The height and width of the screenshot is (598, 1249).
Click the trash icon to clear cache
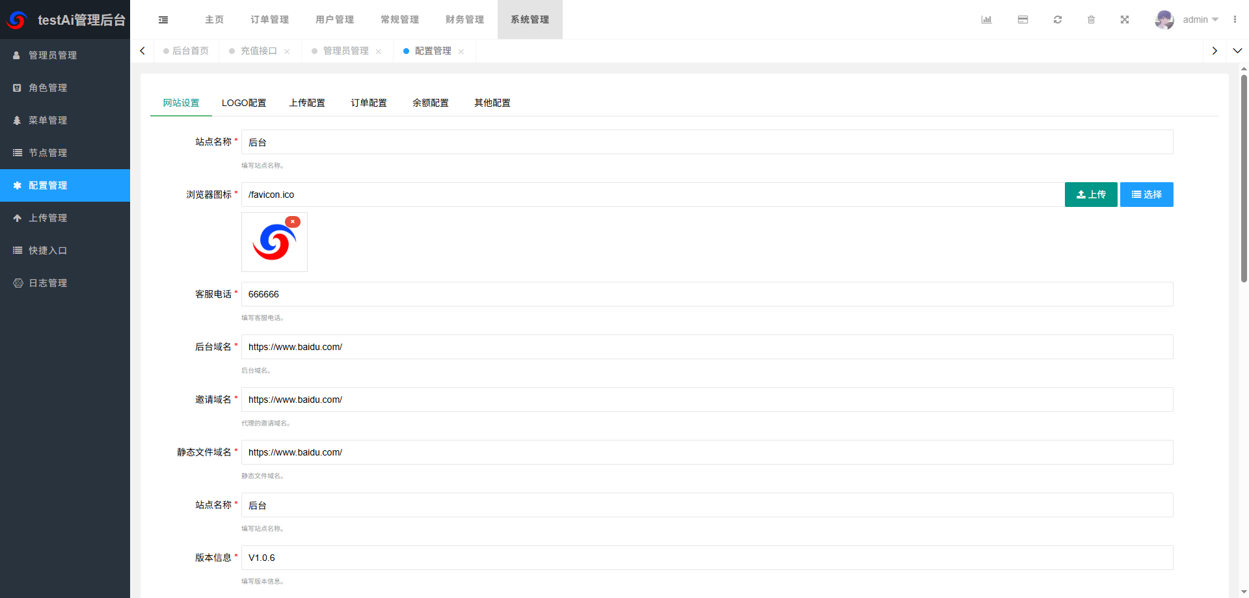(1092, 20)
